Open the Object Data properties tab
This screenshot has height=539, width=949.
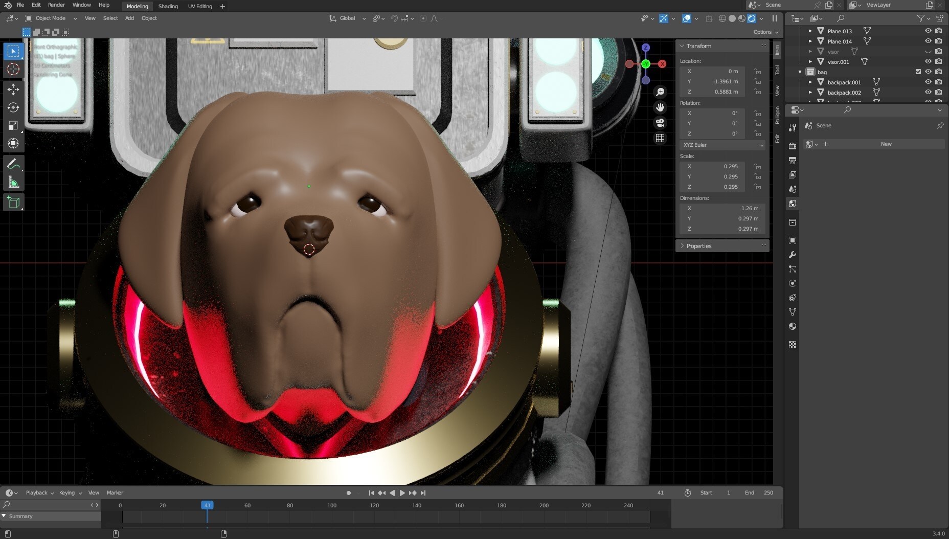793,312
